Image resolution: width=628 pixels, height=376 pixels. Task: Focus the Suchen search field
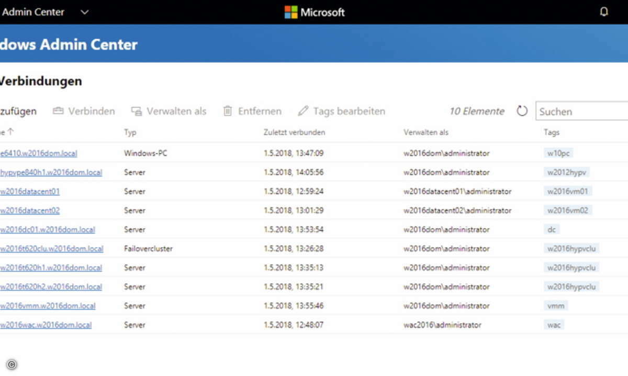tap(582, 111)
